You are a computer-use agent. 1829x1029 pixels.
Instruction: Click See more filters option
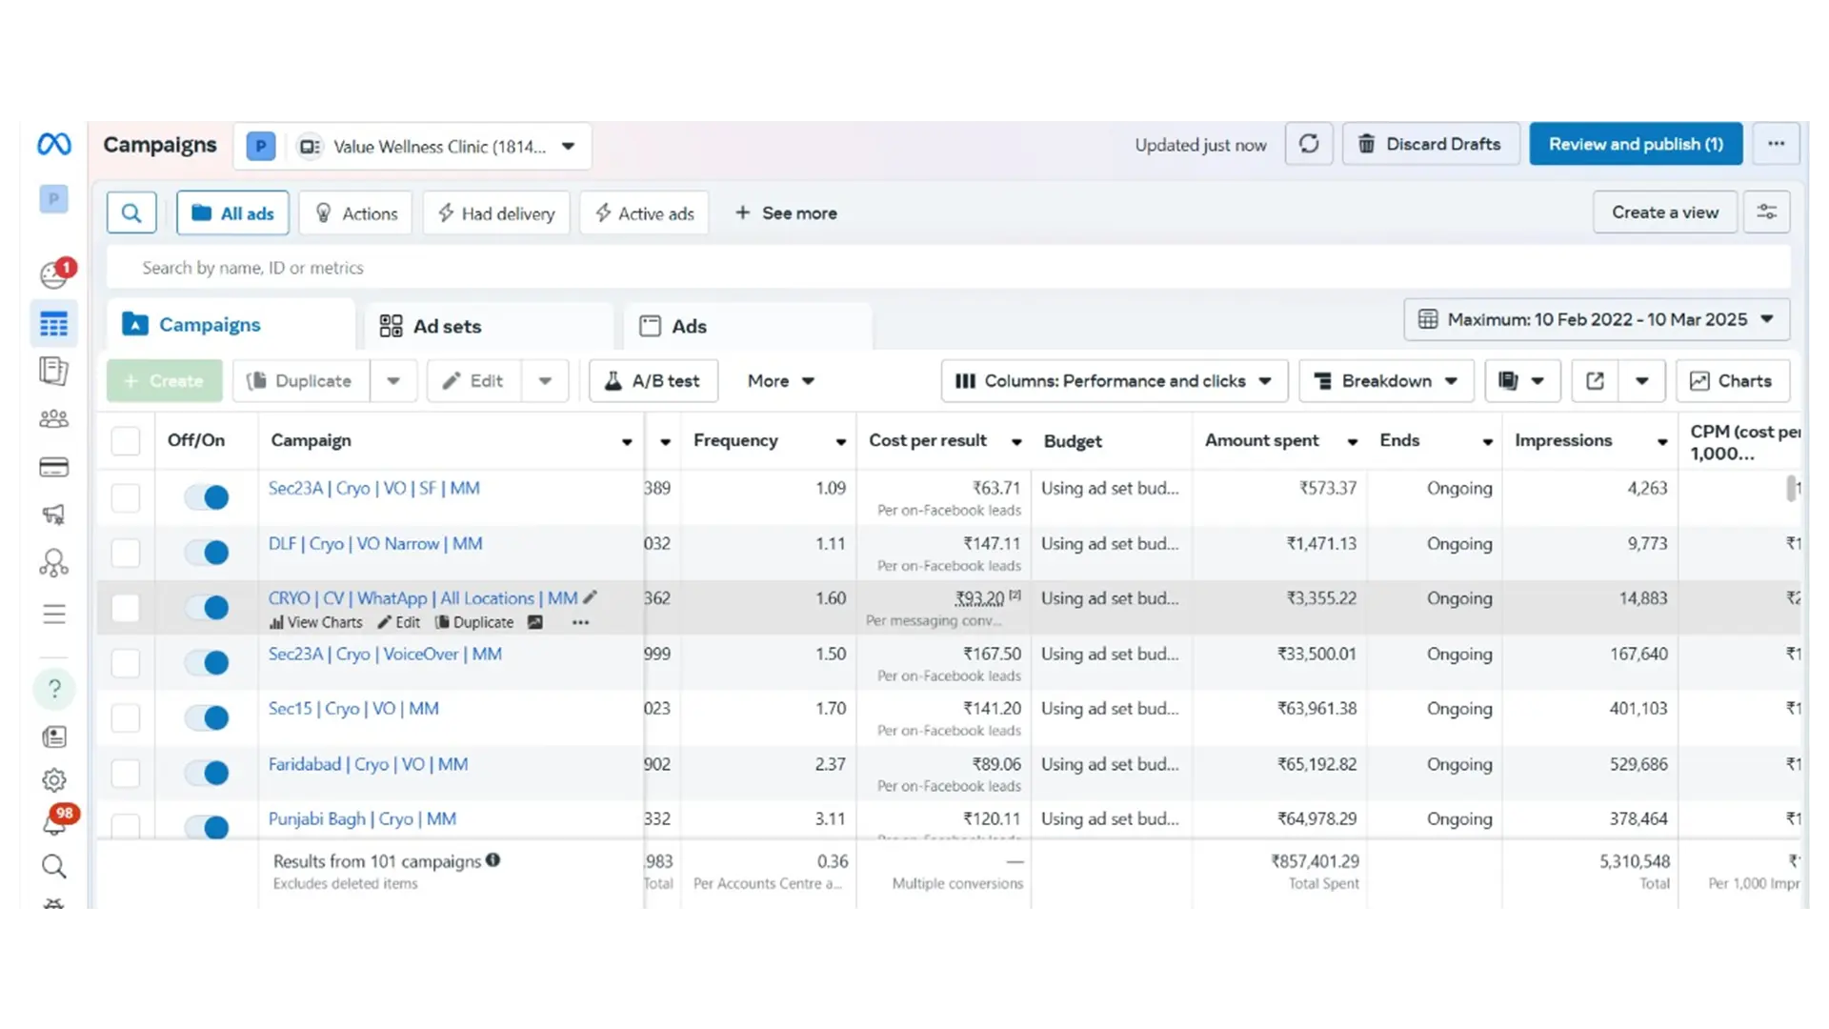(x=786, y=212)
